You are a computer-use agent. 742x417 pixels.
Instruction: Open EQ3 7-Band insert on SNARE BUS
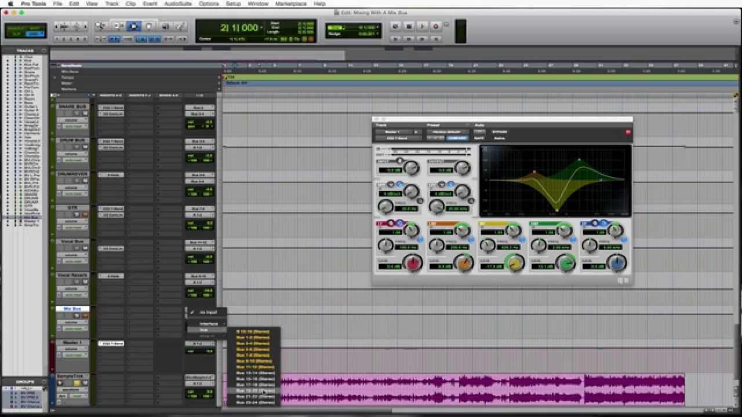pos(111,108)
